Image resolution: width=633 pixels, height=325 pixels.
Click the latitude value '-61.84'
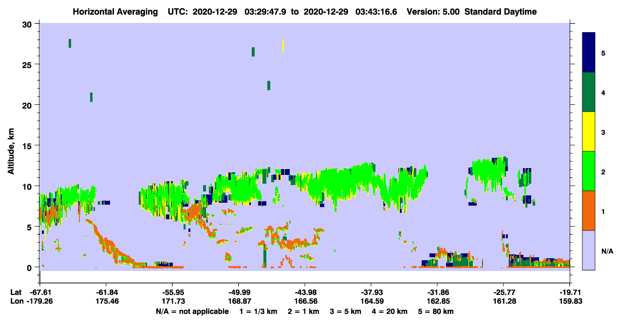click(x=106, y=292)
